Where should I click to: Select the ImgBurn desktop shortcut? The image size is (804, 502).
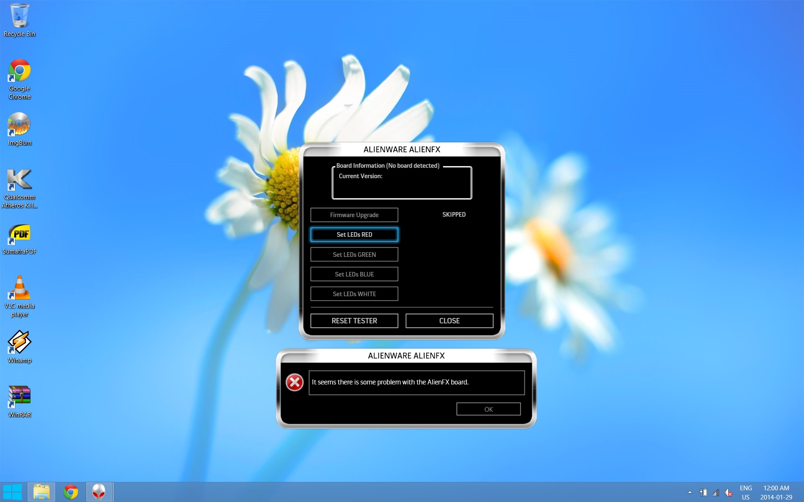19,129
